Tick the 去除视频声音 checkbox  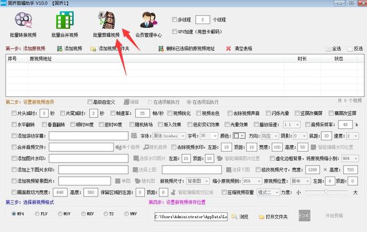(229, 113)
